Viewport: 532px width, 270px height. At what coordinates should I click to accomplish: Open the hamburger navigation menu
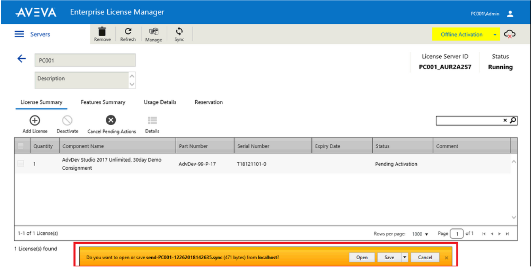tap(19, 34)
